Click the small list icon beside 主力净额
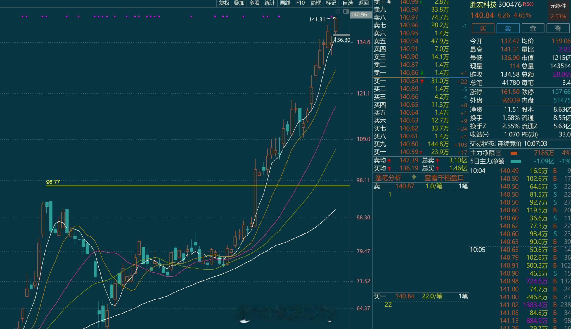This screenshot has width=571, height=329. click(x=499, y=153)
